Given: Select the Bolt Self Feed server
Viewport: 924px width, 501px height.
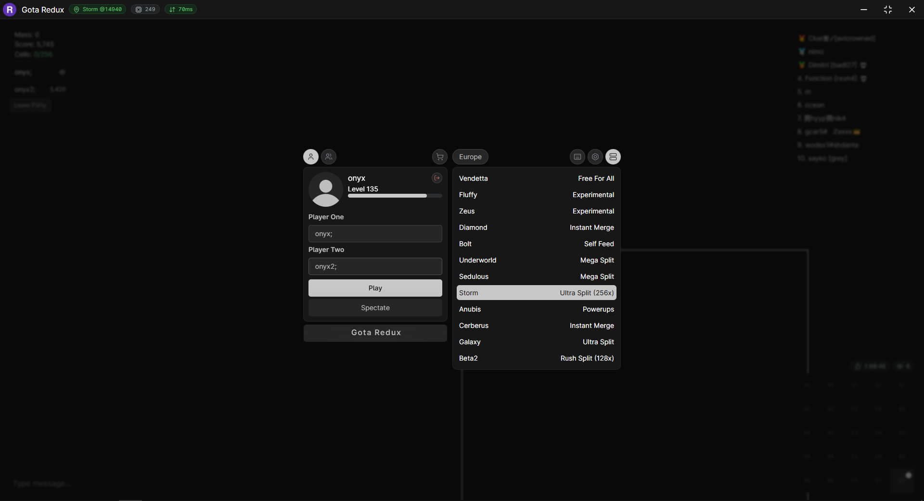Looking at the screenshot, I should pos(537,244).
